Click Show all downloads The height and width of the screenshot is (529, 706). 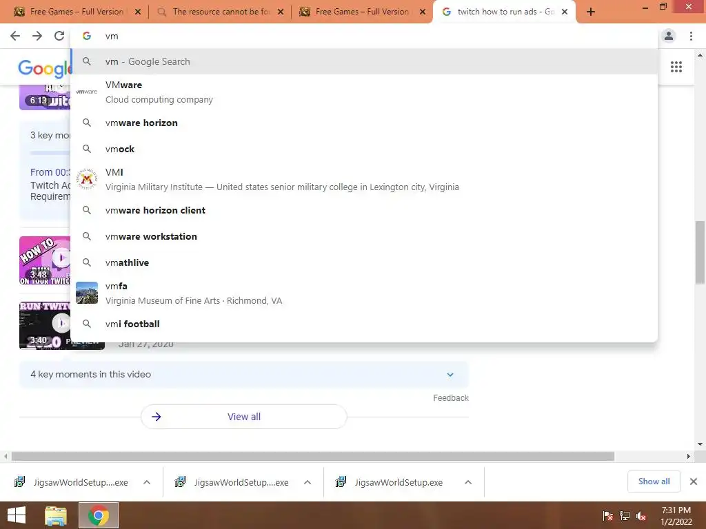(654, 481)
